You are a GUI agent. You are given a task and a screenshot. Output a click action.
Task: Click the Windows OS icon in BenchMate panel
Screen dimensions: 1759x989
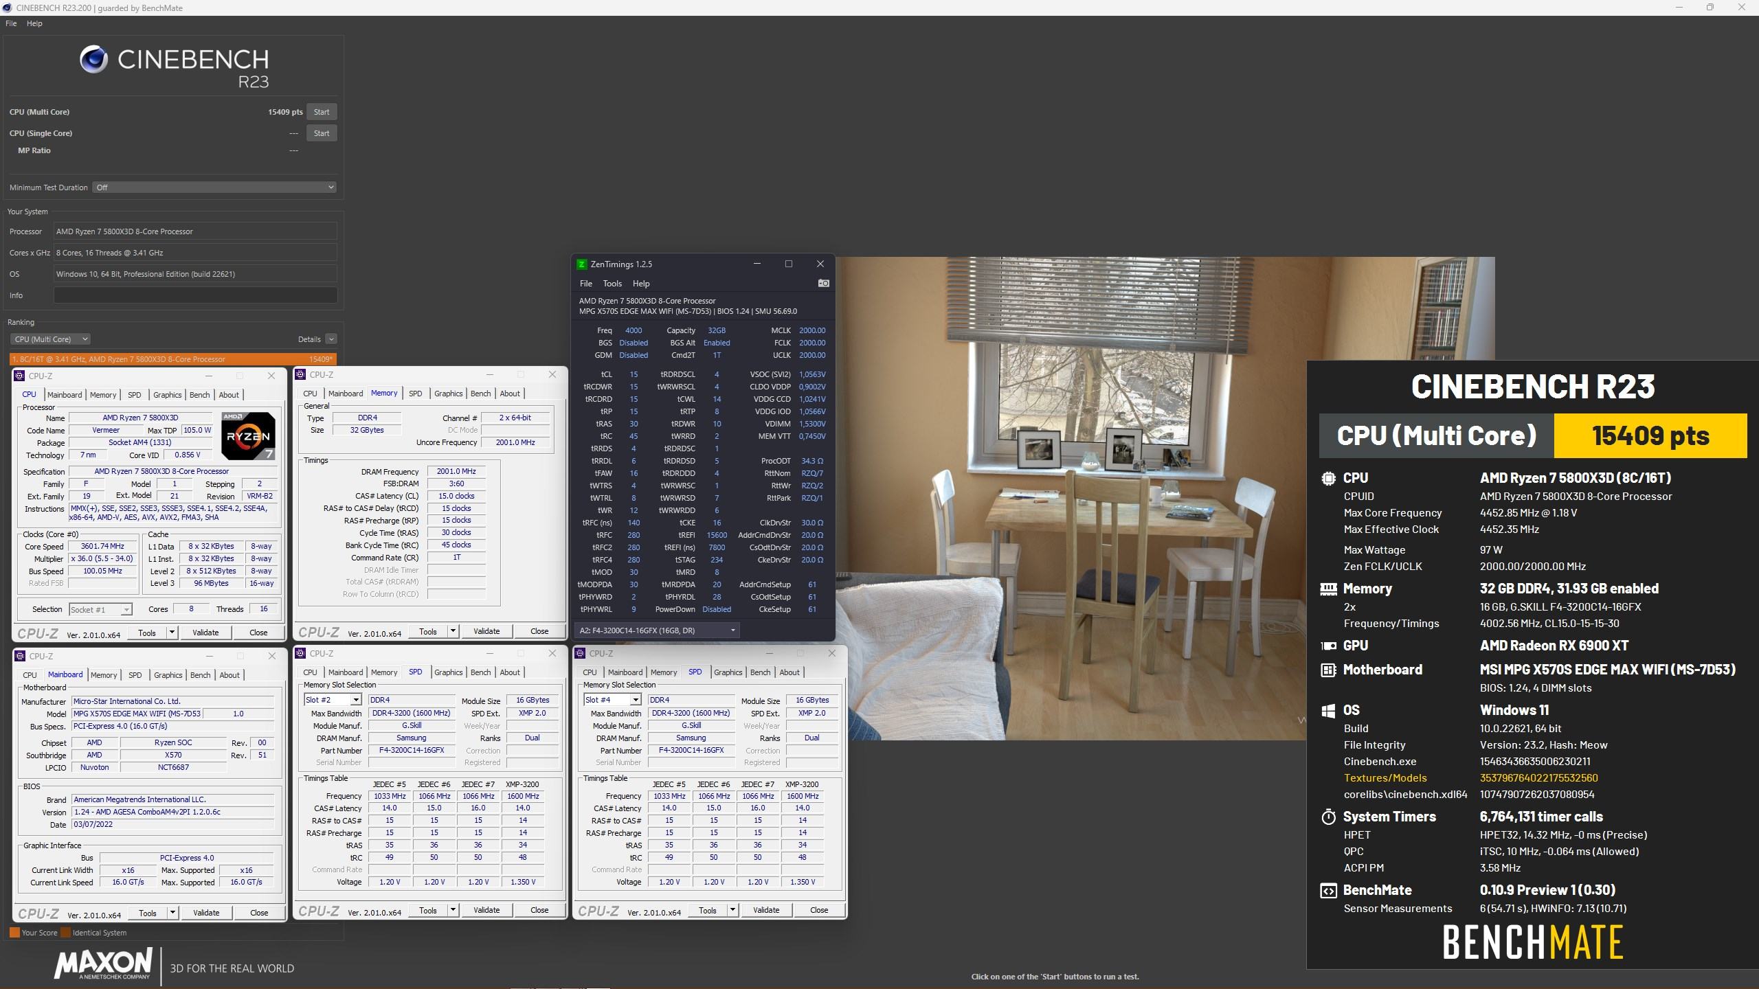pyautogui.click(x=1328, y=710)
